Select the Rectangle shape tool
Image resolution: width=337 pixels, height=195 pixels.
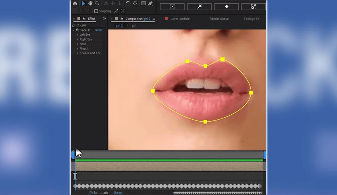[144, 4]
